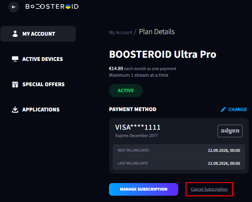
Task: Click the Applications download icon
Action: coord(15,110)
